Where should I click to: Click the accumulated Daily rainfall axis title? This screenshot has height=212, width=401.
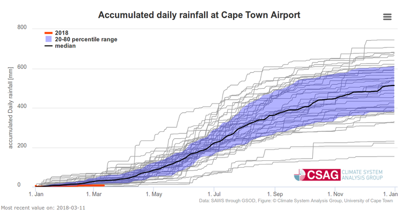(x=10, y=108)
